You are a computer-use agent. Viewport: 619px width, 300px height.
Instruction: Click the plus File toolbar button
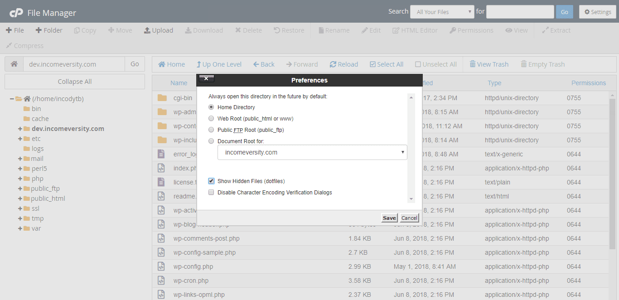pyautogui.click(x=9, y=30)
